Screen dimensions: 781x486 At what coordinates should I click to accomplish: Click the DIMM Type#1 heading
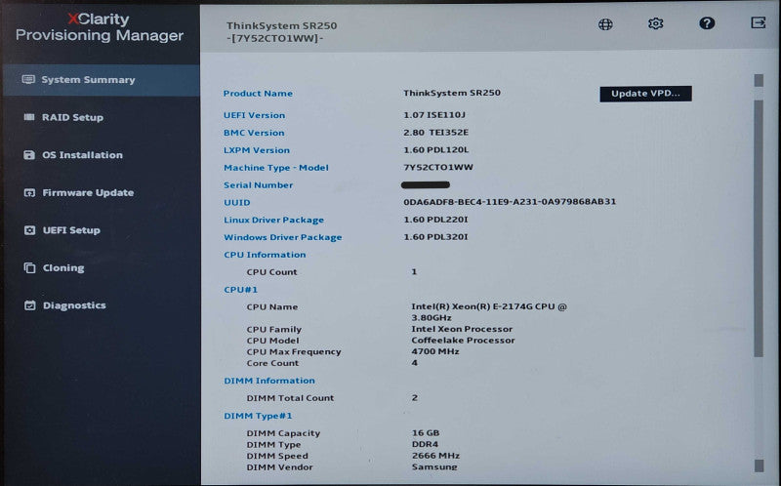(x=258, y=416)
